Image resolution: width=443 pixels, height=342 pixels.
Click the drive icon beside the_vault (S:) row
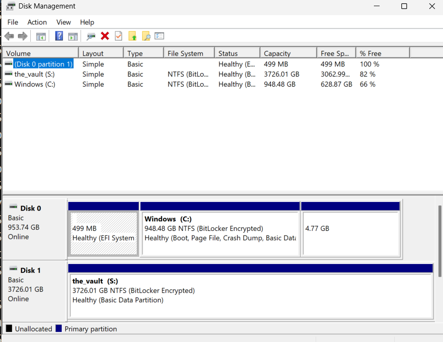[x=9, y=74]
